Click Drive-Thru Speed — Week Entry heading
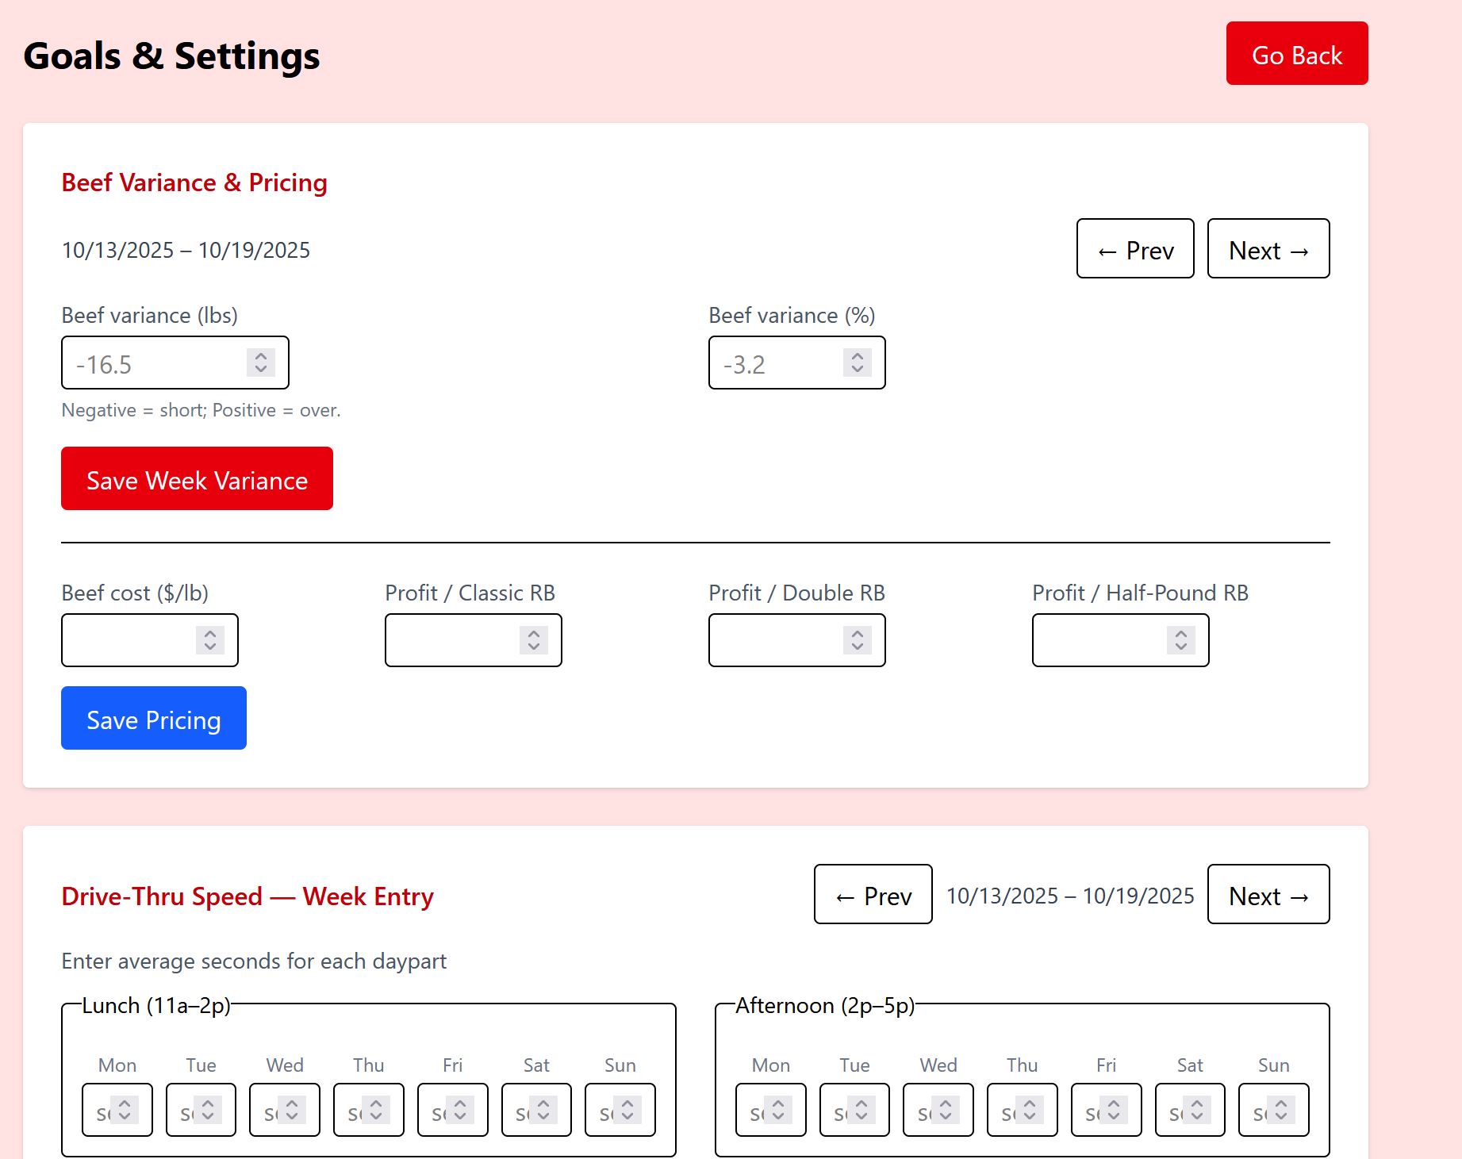Viewport: 1462px width, 1159px height. click(x=248, y=896)
